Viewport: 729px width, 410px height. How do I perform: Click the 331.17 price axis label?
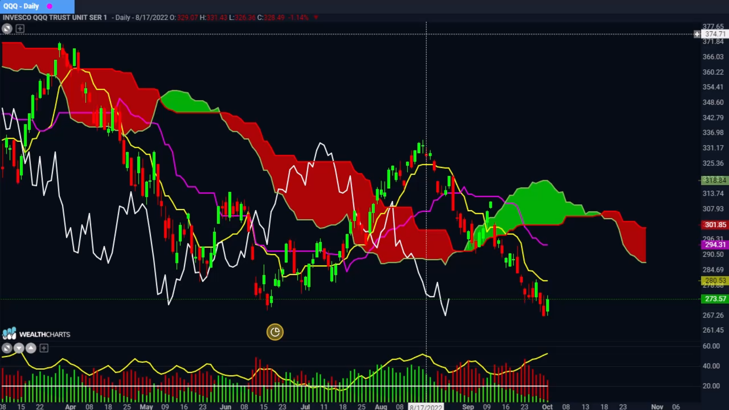click(x=713, y=148)
